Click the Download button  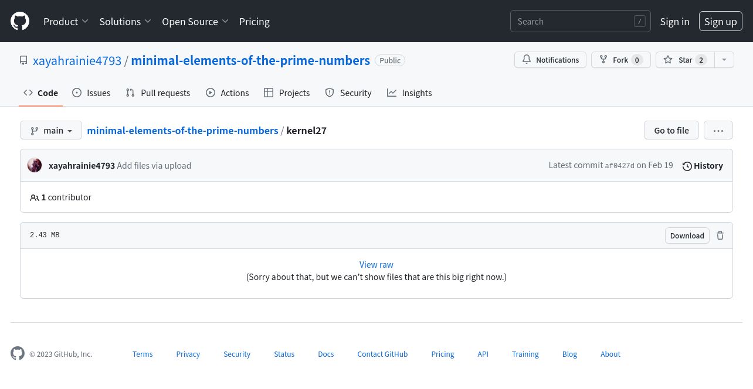click(x=687, y=236)
